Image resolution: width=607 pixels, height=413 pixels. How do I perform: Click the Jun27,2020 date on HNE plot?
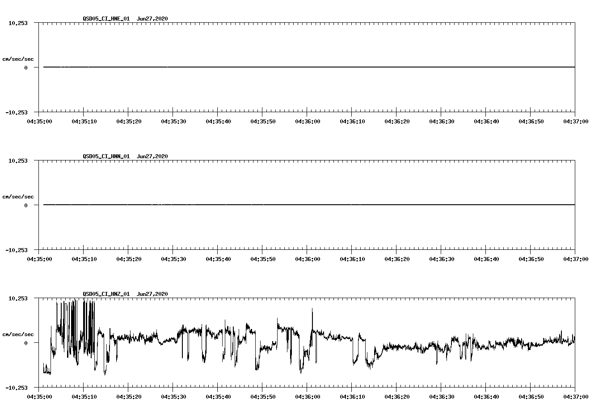152,19
